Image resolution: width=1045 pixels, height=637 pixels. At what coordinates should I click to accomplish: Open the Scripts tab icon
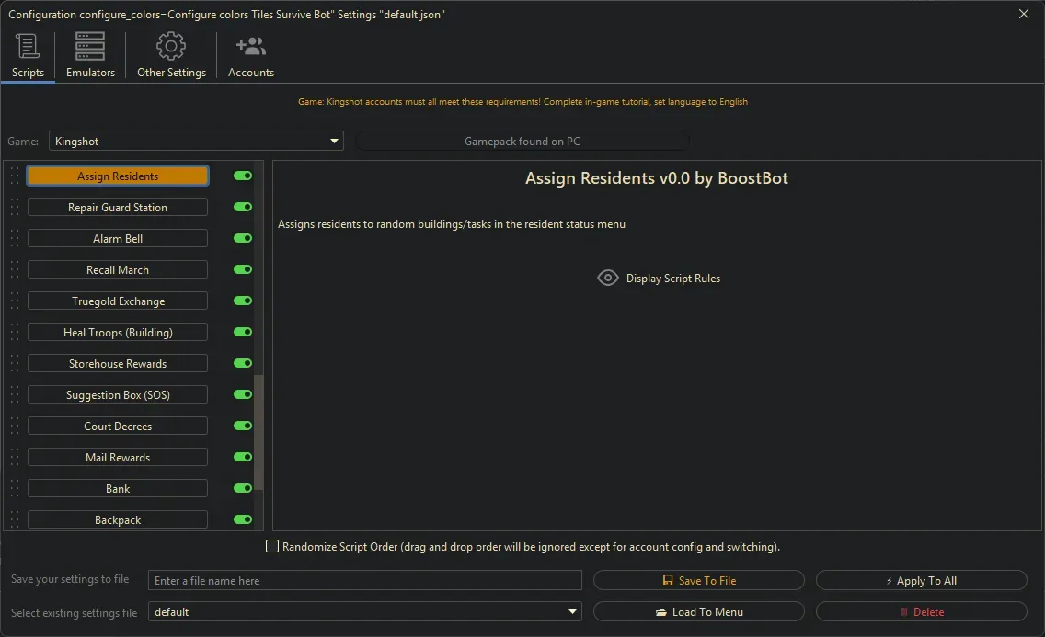[x=26, y=46]
